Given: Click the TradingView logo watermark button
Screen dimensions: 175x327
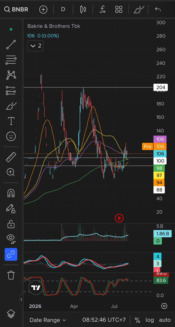Looking at the screenshot, I should 36,288.
